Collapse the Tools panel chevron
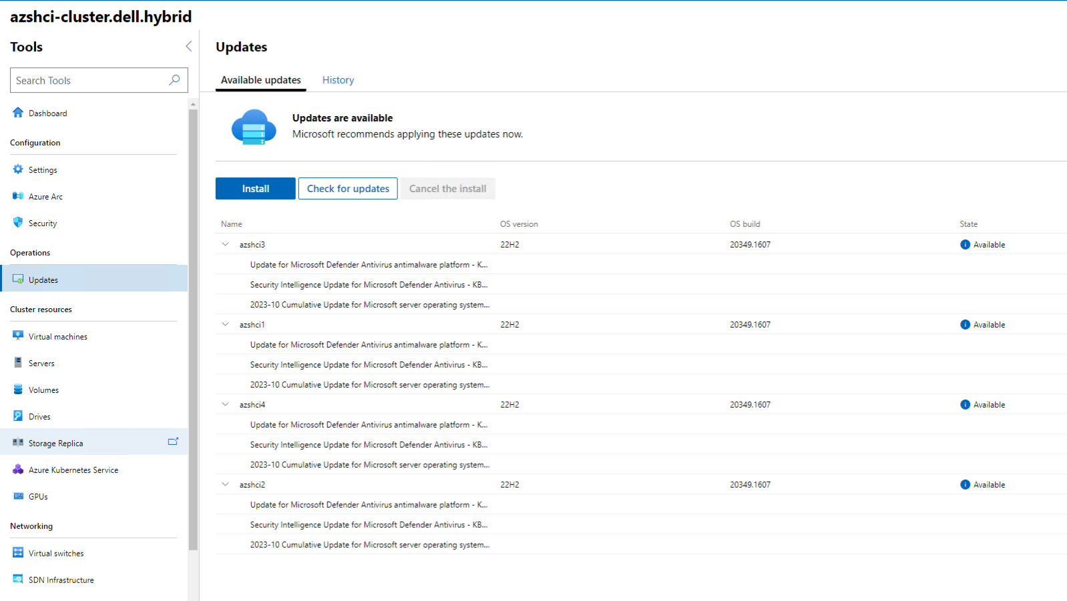The image size is (1067, 601). pyautogui.click(x=188, y=46)
